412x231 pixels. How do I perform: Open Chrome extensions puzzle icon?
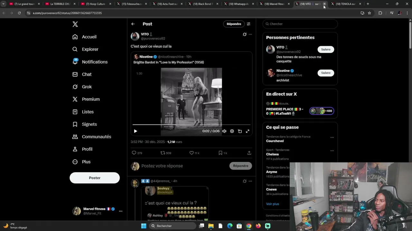(x=380, y=13)
